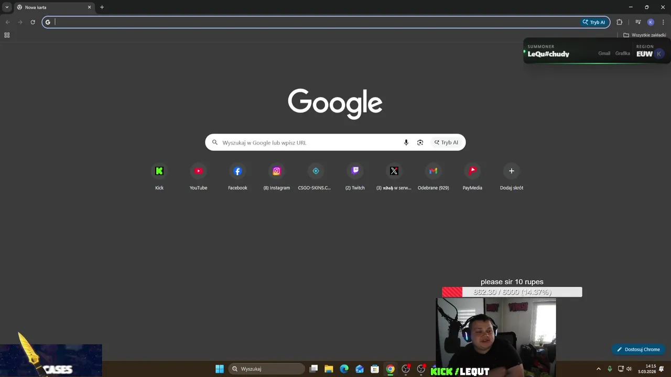The width and height of the screenshot is (671, 377).
Task: Close the Nowa karta tab
Action: click(x=89, y=7)
